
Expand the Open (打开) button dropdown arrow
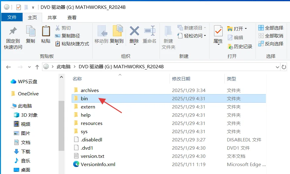coord(246,28)
